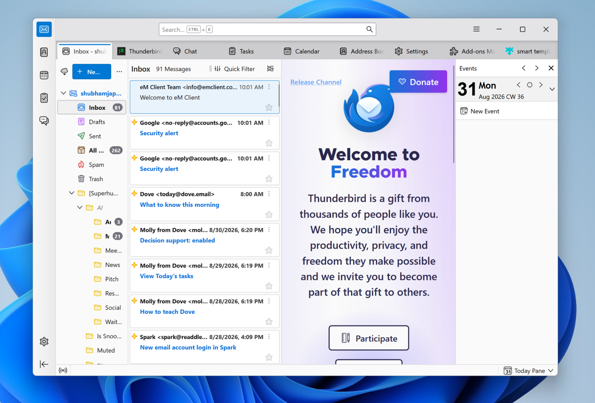Star the Spark new login message
Image resolution: width=595 pixels, height=403 pixels.
pyautogui.click(x=269, y=357)
